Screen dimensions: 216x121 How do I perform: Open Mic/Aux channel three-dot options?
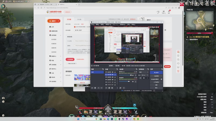(x=136, y=75)
